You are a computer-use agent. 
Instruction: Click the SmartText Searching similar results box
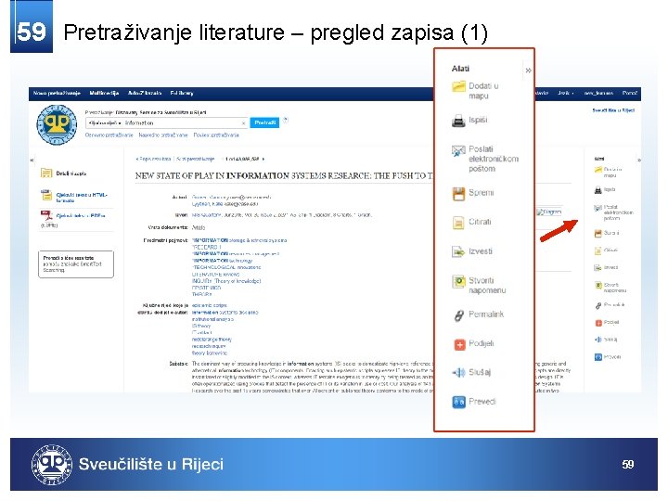point(76,264)
